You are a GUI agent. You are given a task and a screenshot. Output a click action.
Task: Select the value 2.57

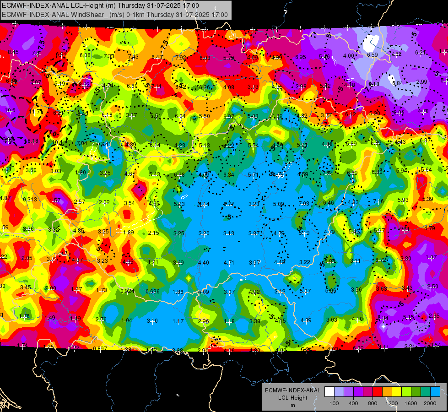point(80,201)
